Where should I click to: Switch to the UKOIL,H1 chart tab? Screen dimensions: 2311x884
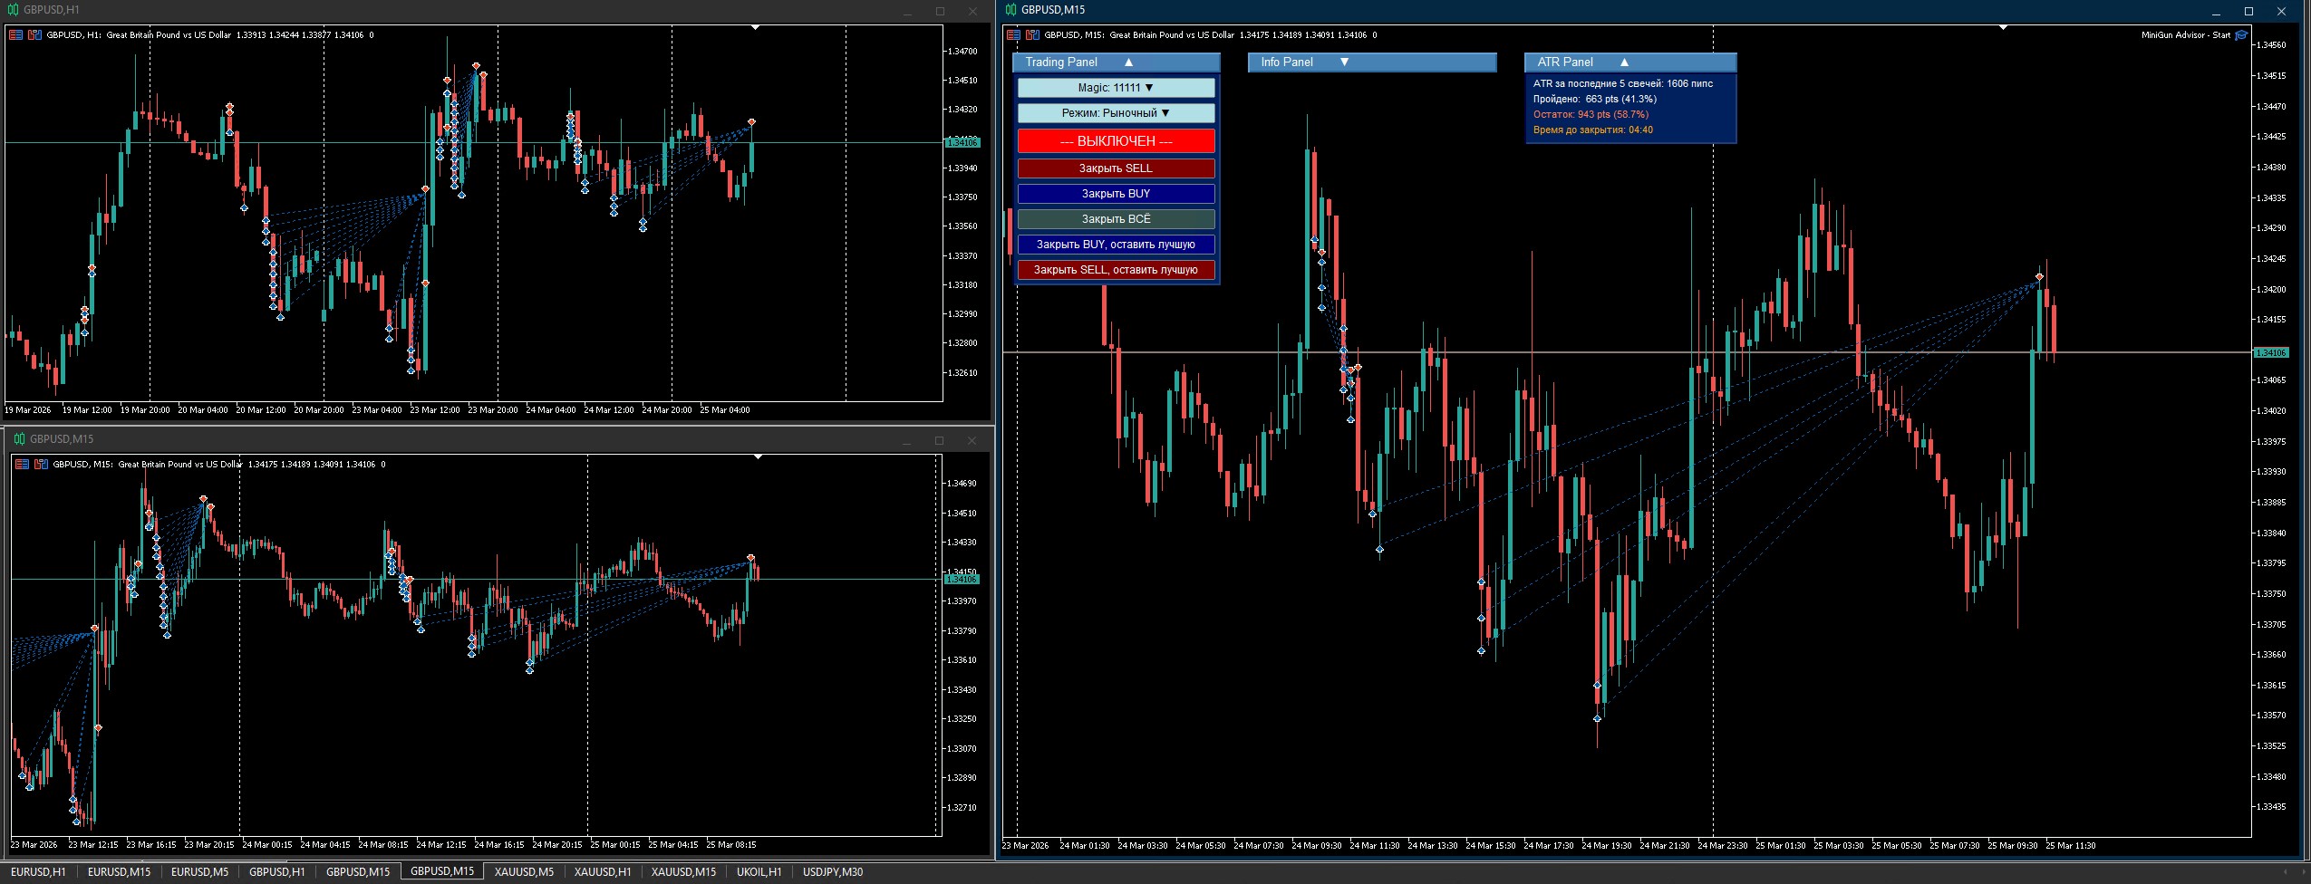(x=759, y=872)
